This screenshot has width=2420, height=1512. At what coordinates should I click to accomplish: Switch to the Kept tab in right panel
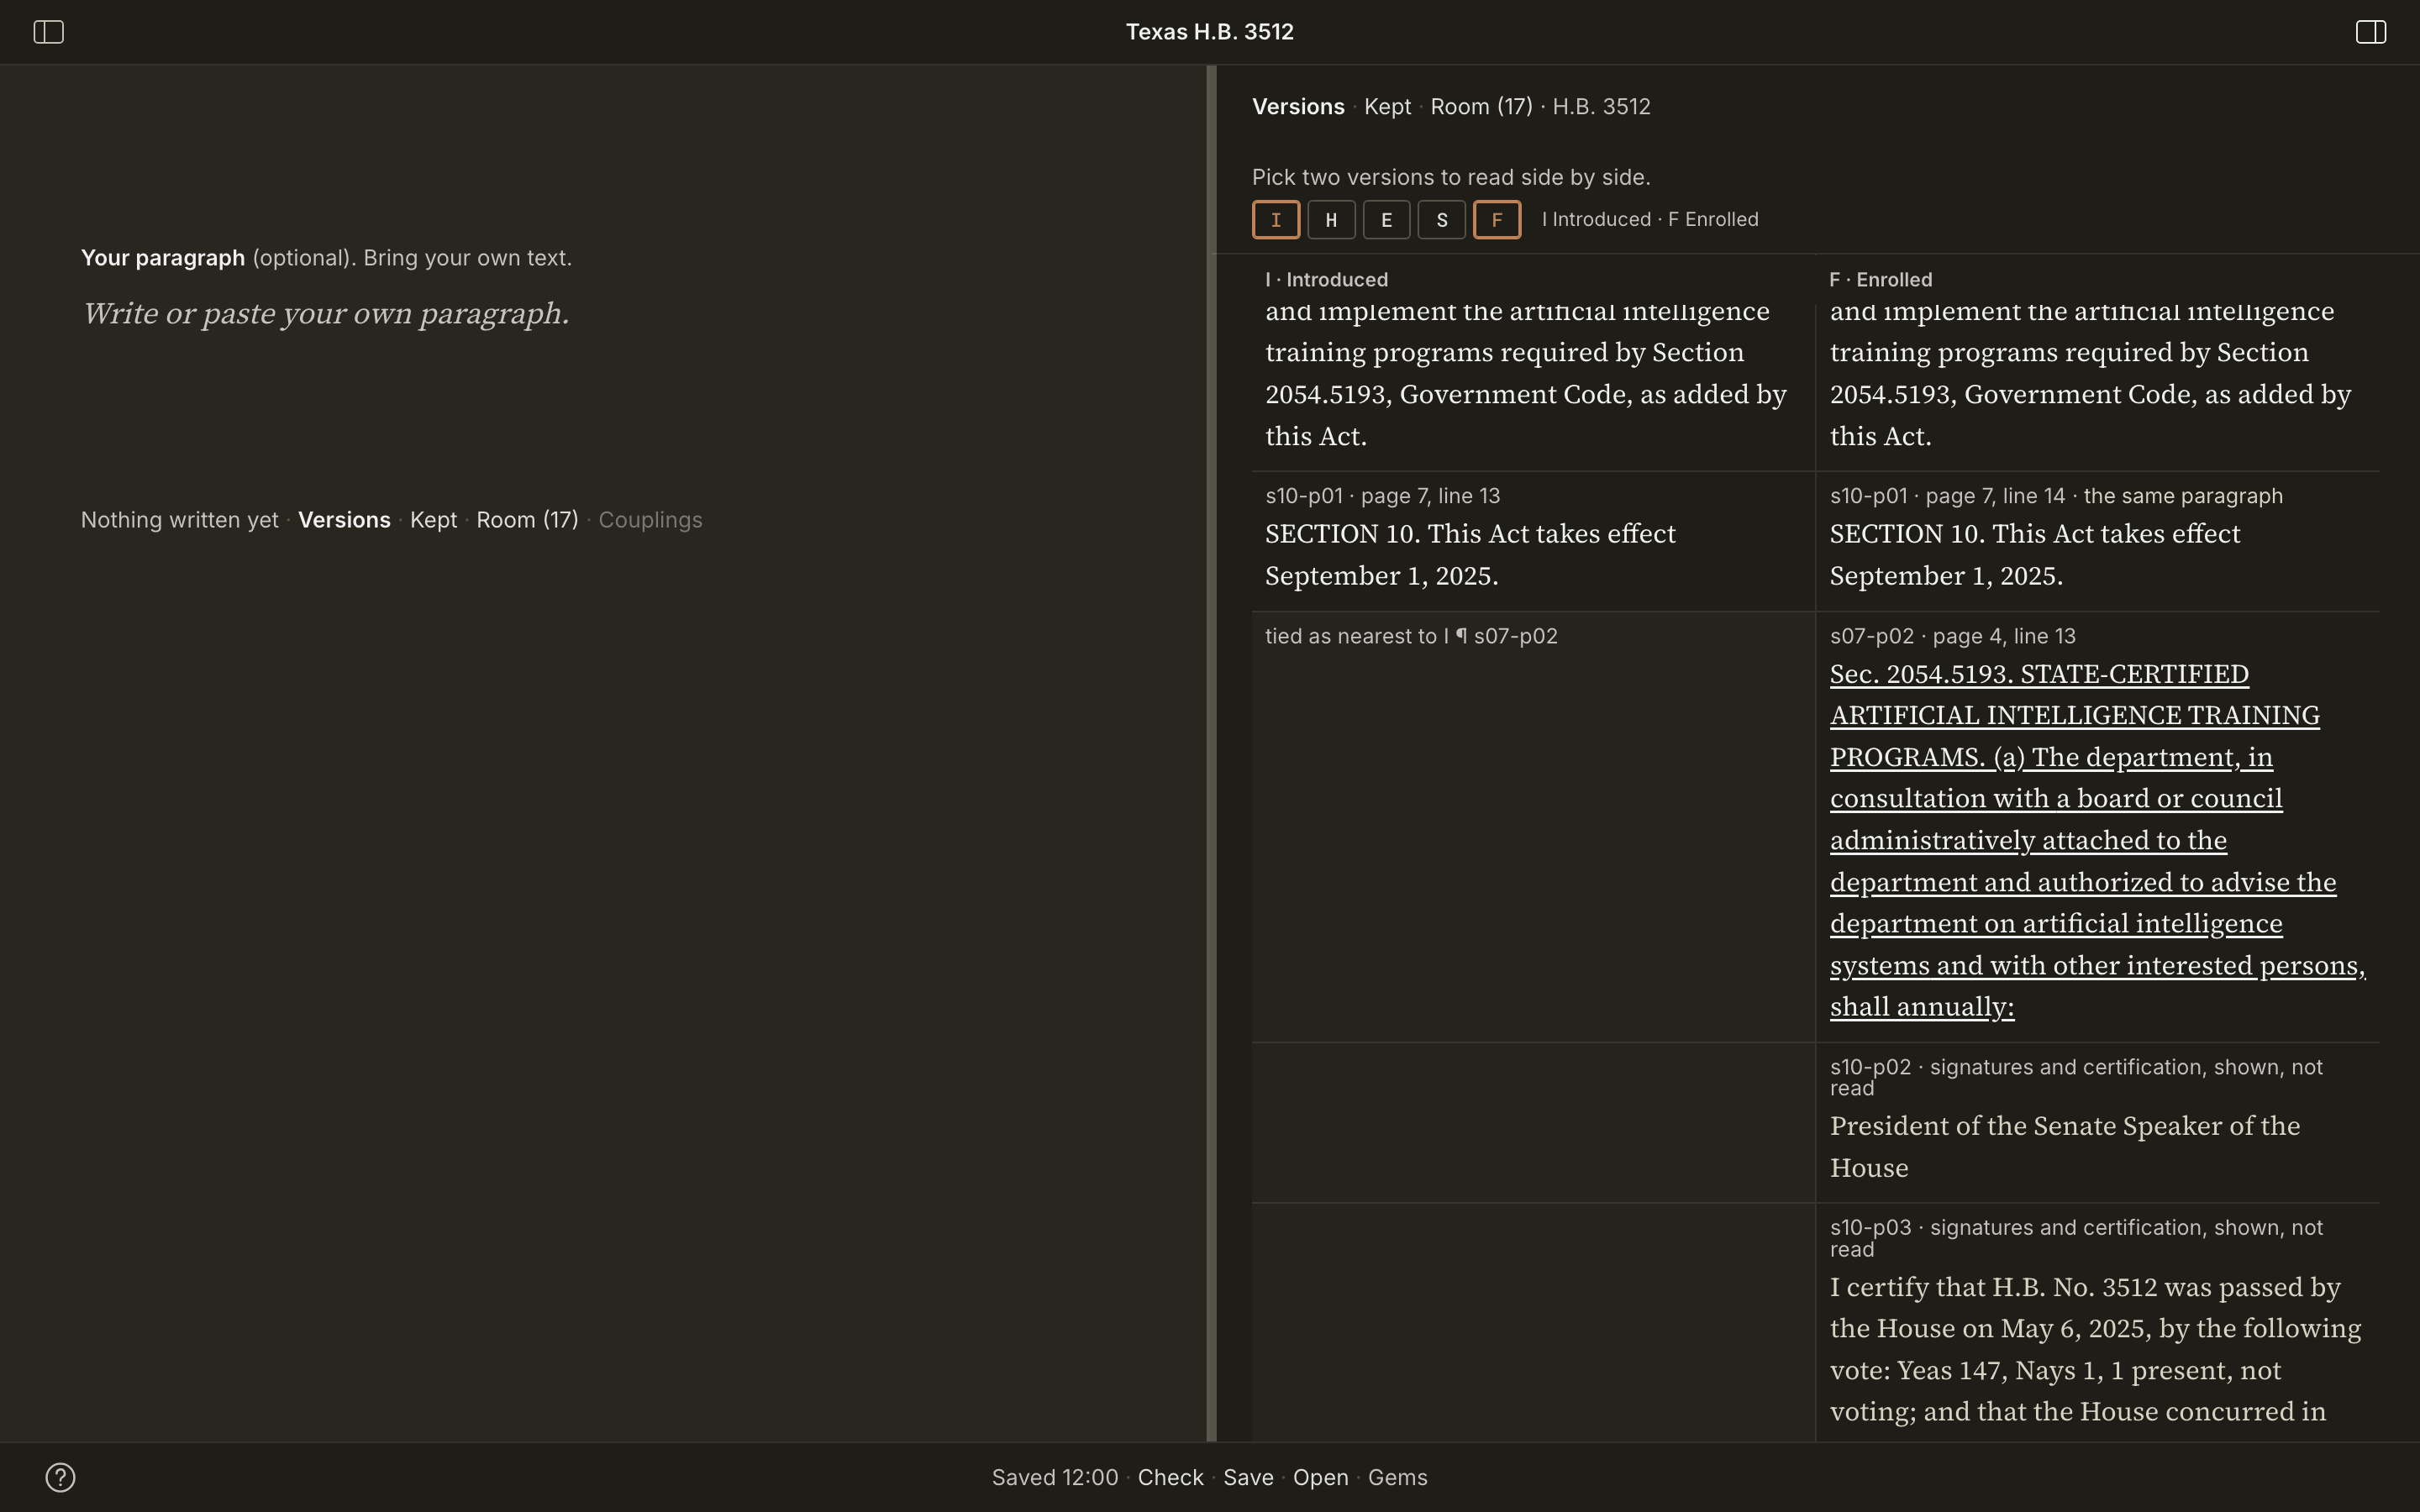coord(1387,106)
